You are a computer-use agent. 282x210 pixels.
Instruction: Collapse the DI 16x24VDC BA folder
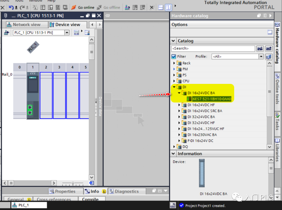coord(179,93)
